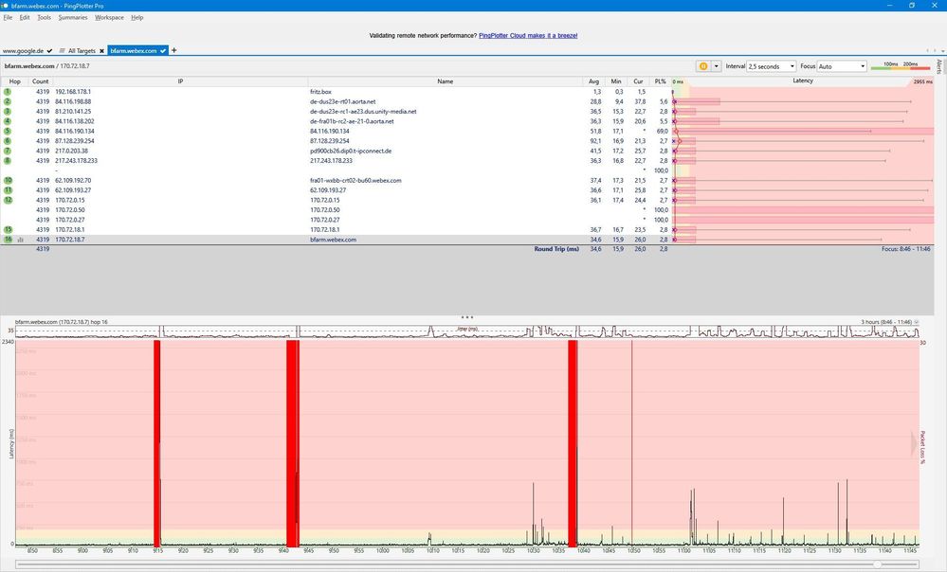Click name de-fra01b-rc2-ae-21-0.aorta.net
The height and width of the screenshot is (572, 947).
click(x=352, y=121)
